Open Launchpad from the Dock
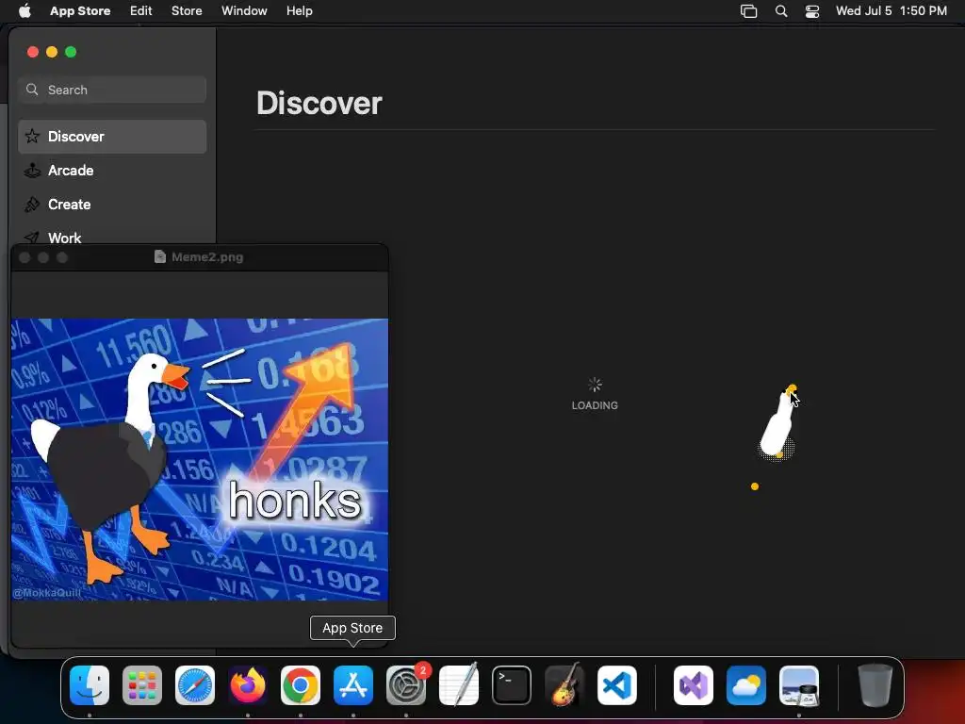The width and height of the screenshot is (965, 724). pyautogui.click(x=142, y=685)
